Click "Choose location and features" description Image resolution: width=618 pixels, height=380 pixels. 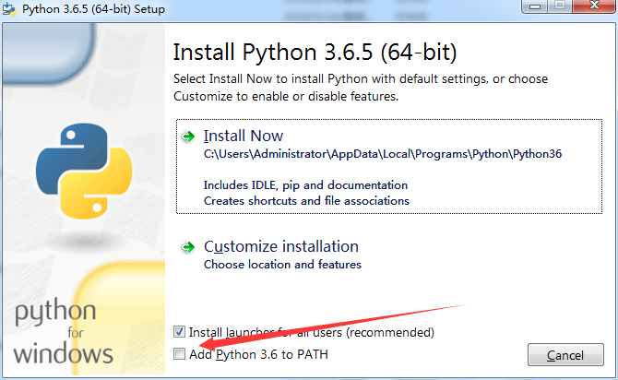coord(282,265)
